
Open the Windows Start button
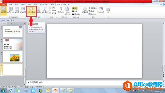point(3,91)
